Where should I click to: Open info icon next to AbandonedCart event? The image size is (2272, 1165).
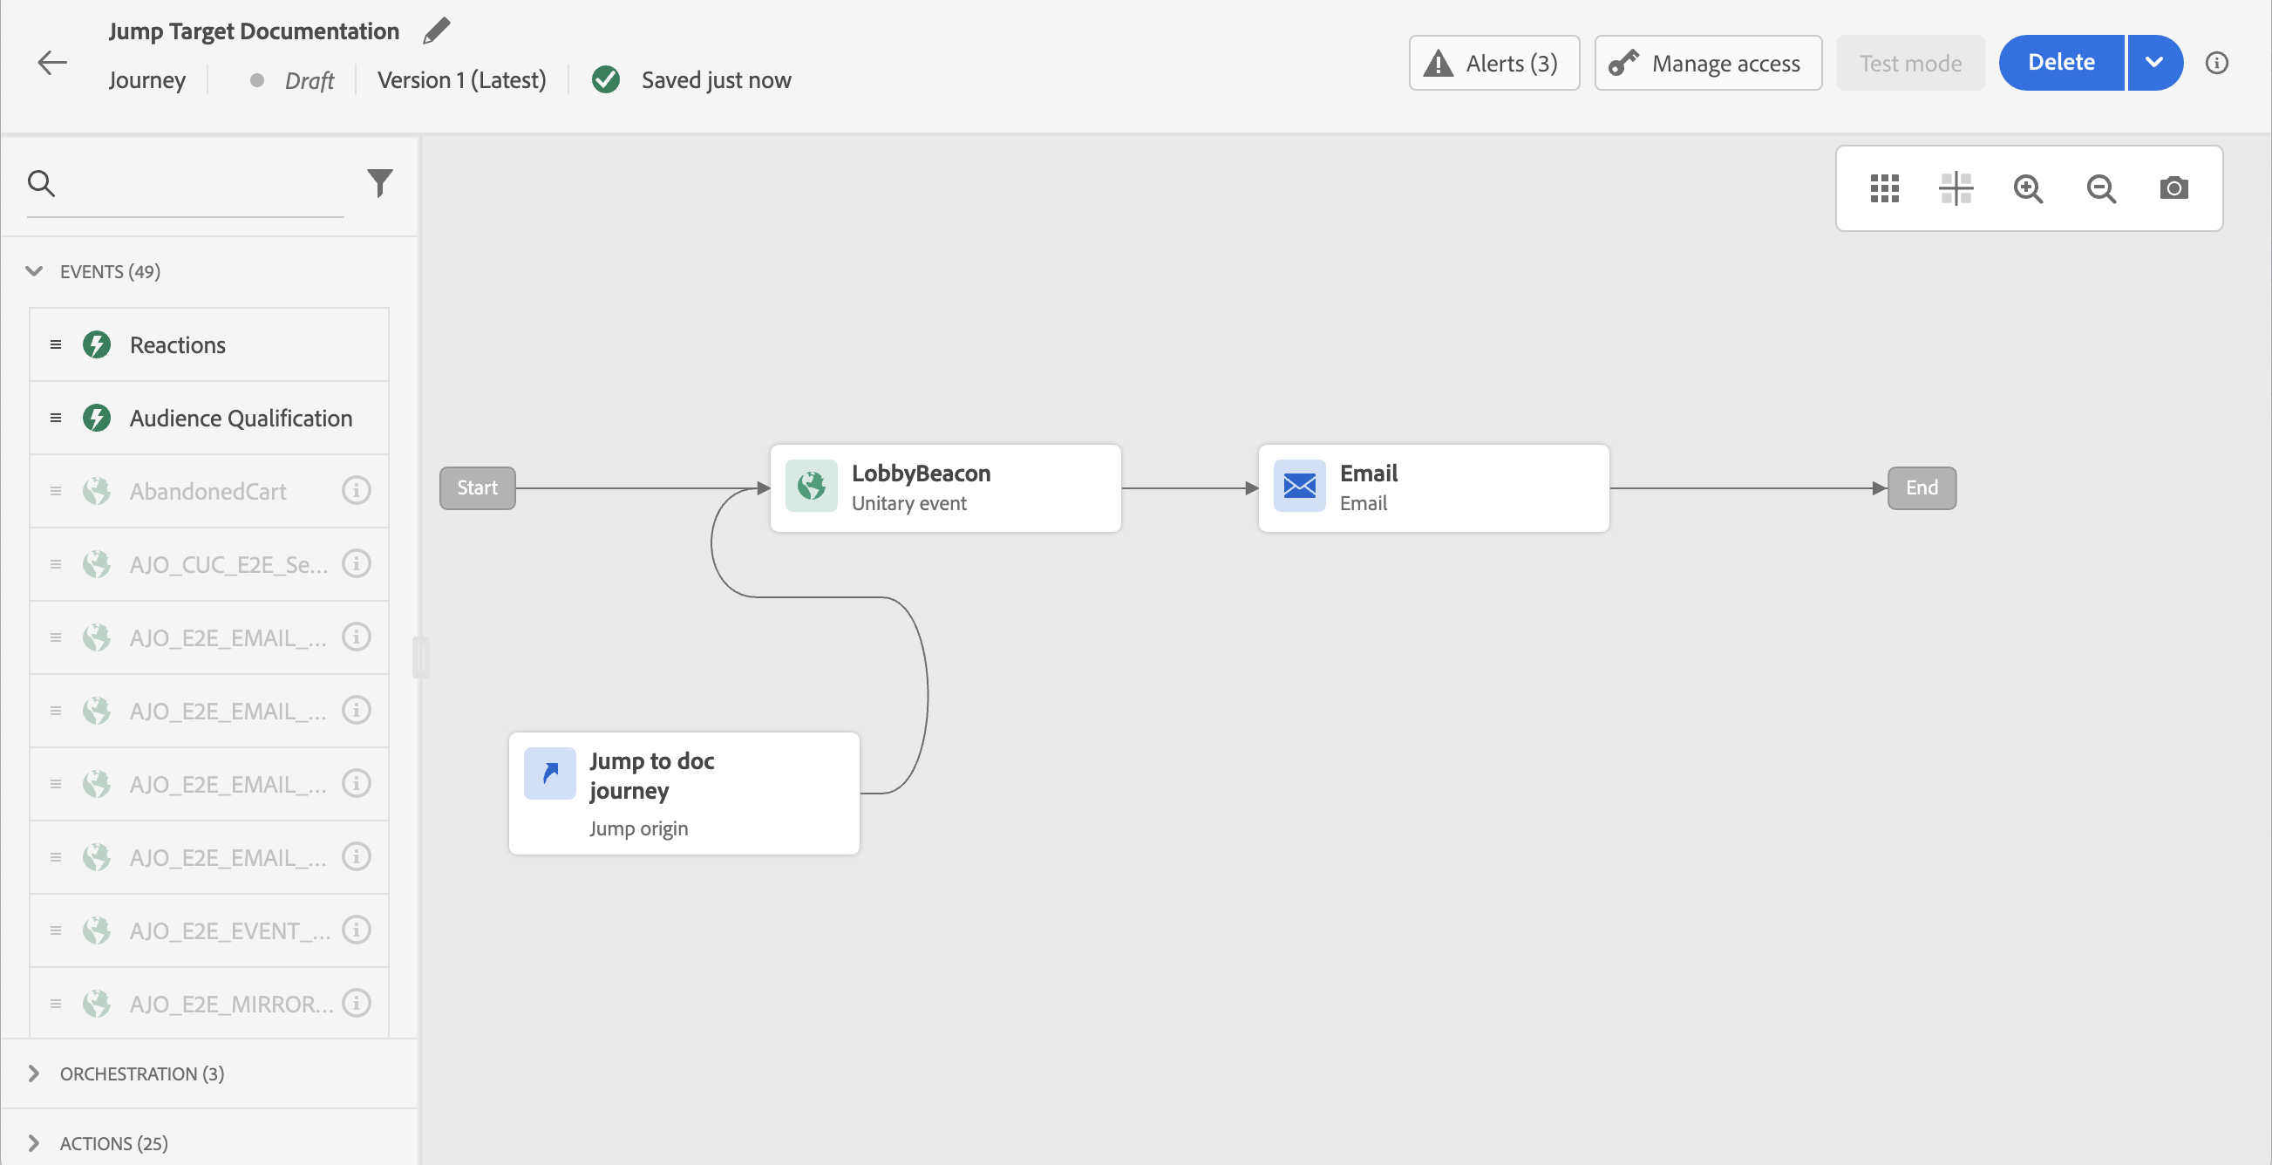[x=357, y=490]
